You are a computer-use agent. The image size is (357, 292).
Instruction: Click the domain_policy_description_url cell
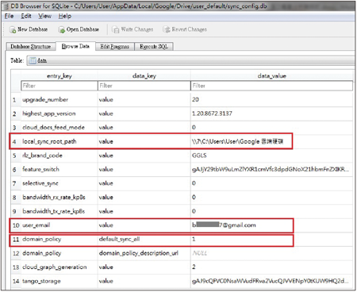tap(144, 253)
